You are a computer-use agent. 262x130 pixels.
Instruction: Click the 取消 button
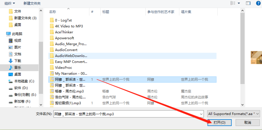[x=248, y=122]
